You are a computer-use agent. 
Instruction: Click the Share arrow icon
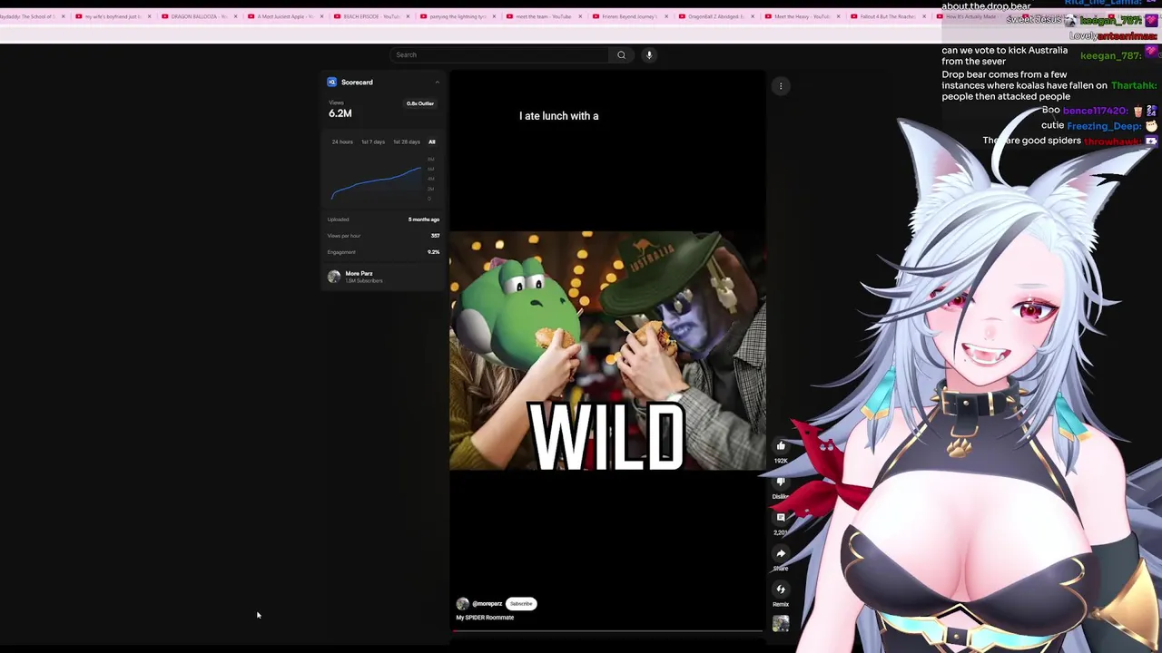tap(781, 553)
